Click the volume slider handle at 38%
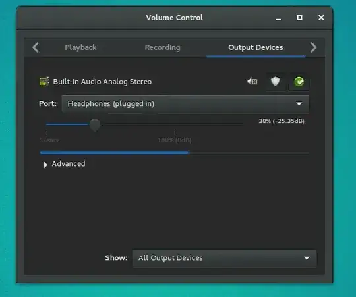Viewport: 356px width, 297px height. tap(95, 124)
